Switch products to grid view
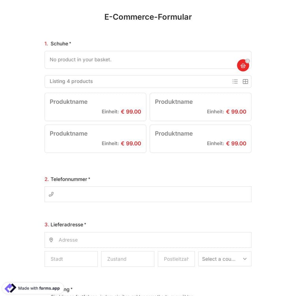The height and width of the screenshot is (296, 296). (x=245, y=81)
